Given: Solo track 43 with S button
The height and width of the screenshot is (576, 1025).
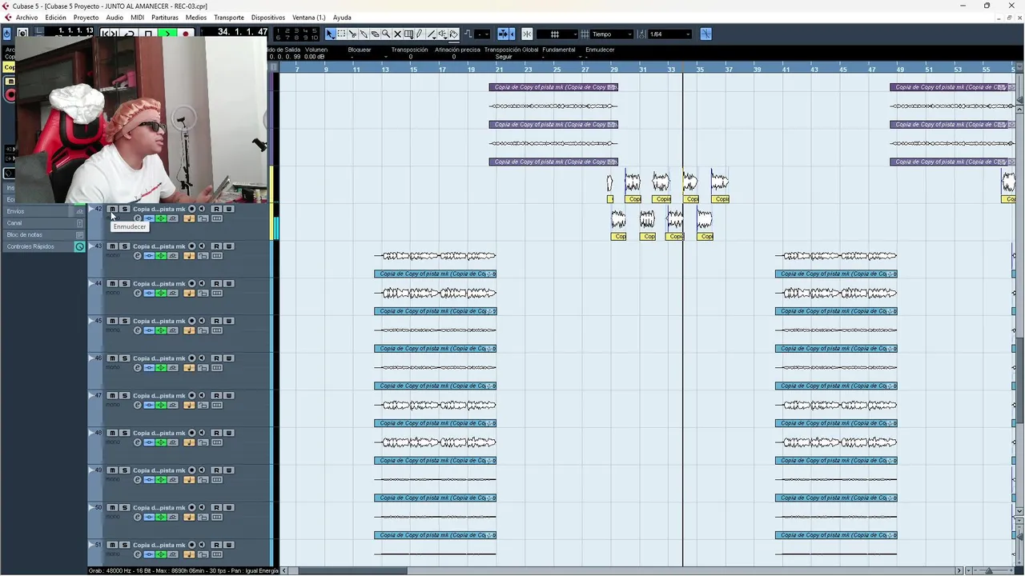Looking at the screenshot, I should tap(124, 246).
